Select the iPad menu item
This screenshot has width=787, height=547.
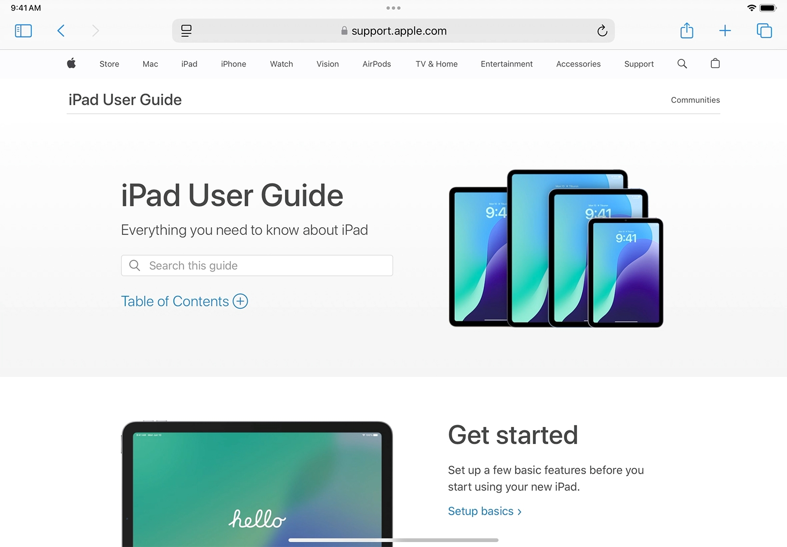189,64
